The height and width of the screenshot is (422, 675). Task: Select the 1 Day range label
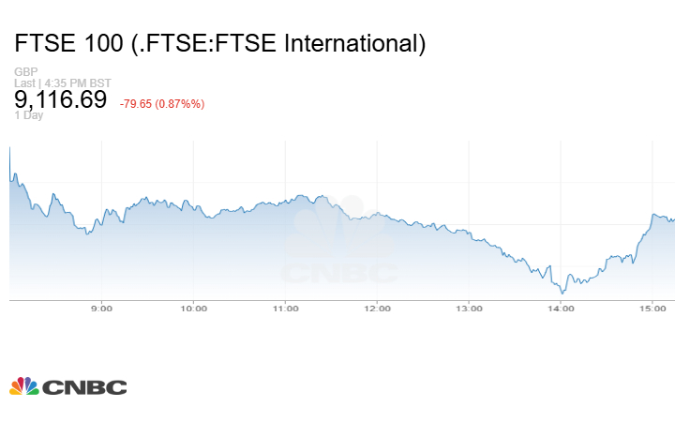[x=28, y=115]
